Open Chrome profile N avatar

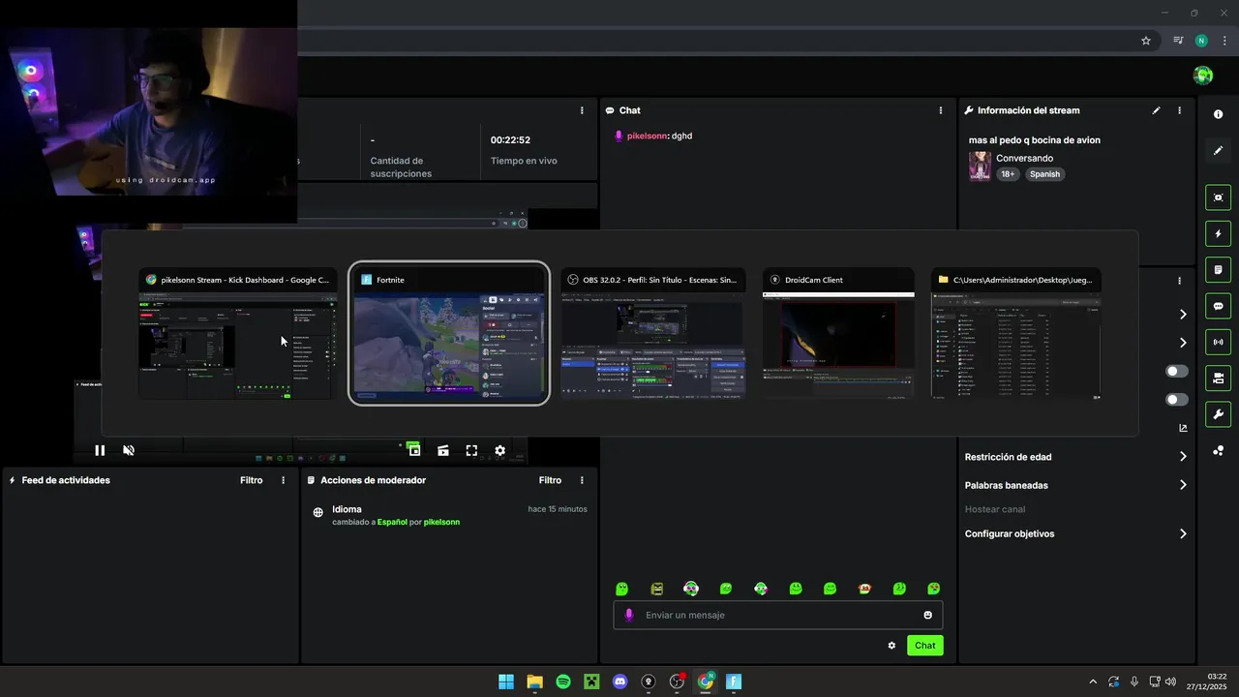[1201, 41]
